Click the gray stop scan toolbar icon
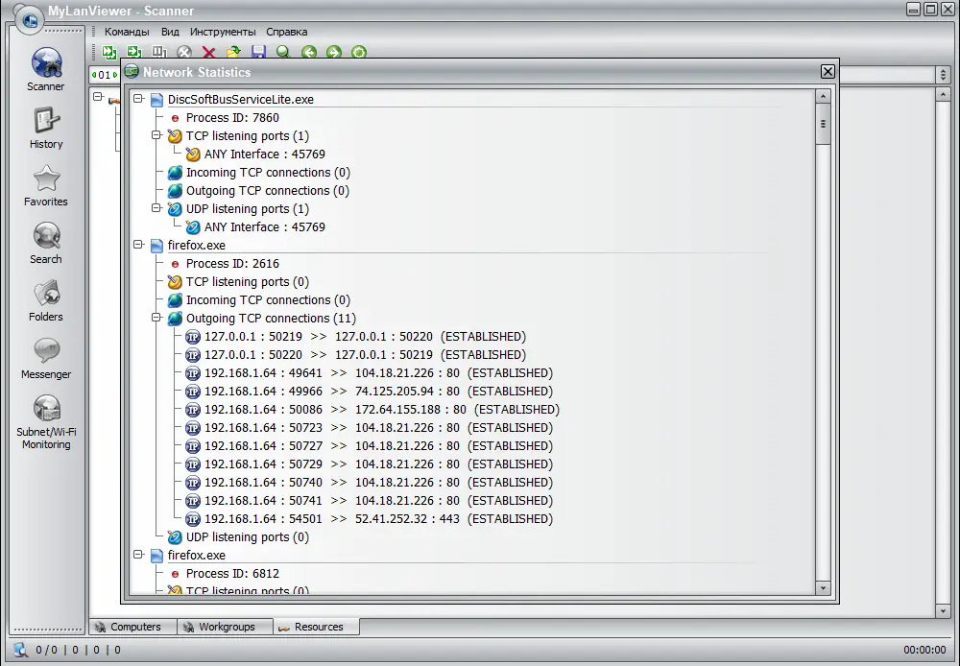The height and width of the screenshot is (666, 960). [184, 53]
